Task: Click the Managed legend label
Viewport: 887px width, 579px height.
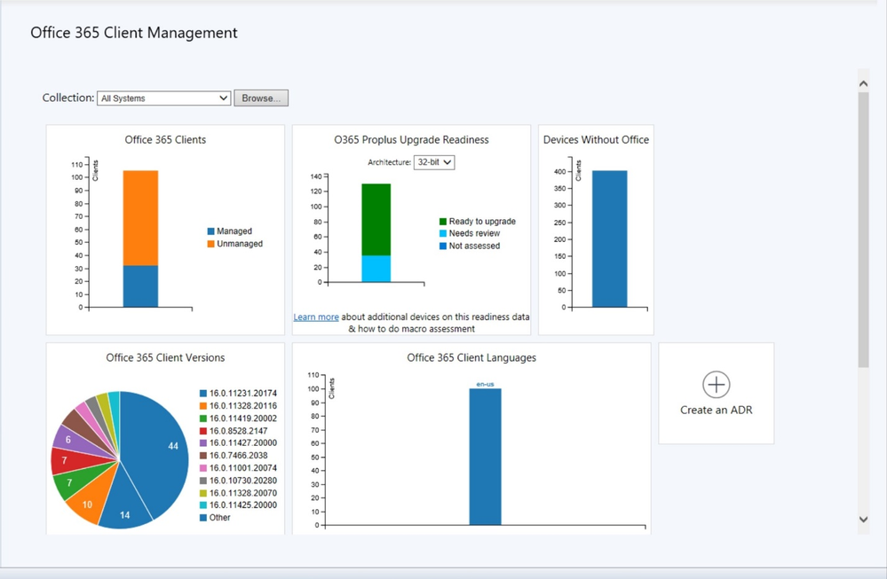Action: coord(234,231)
